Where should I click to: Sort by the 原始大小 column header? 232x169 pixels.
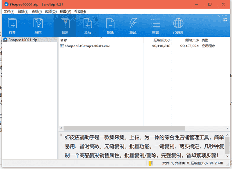tap(192, 40)
